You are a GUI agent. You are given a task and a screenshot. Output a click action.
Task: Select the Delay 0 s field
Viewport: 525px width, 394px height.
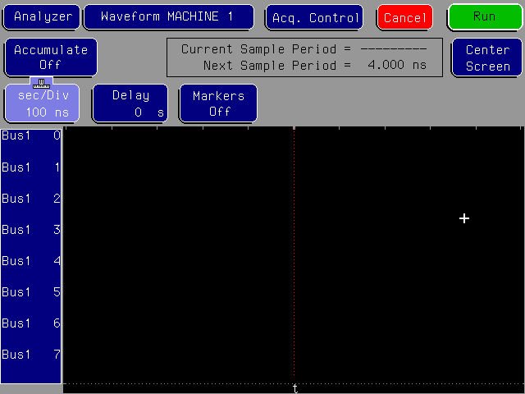(131, 103)
